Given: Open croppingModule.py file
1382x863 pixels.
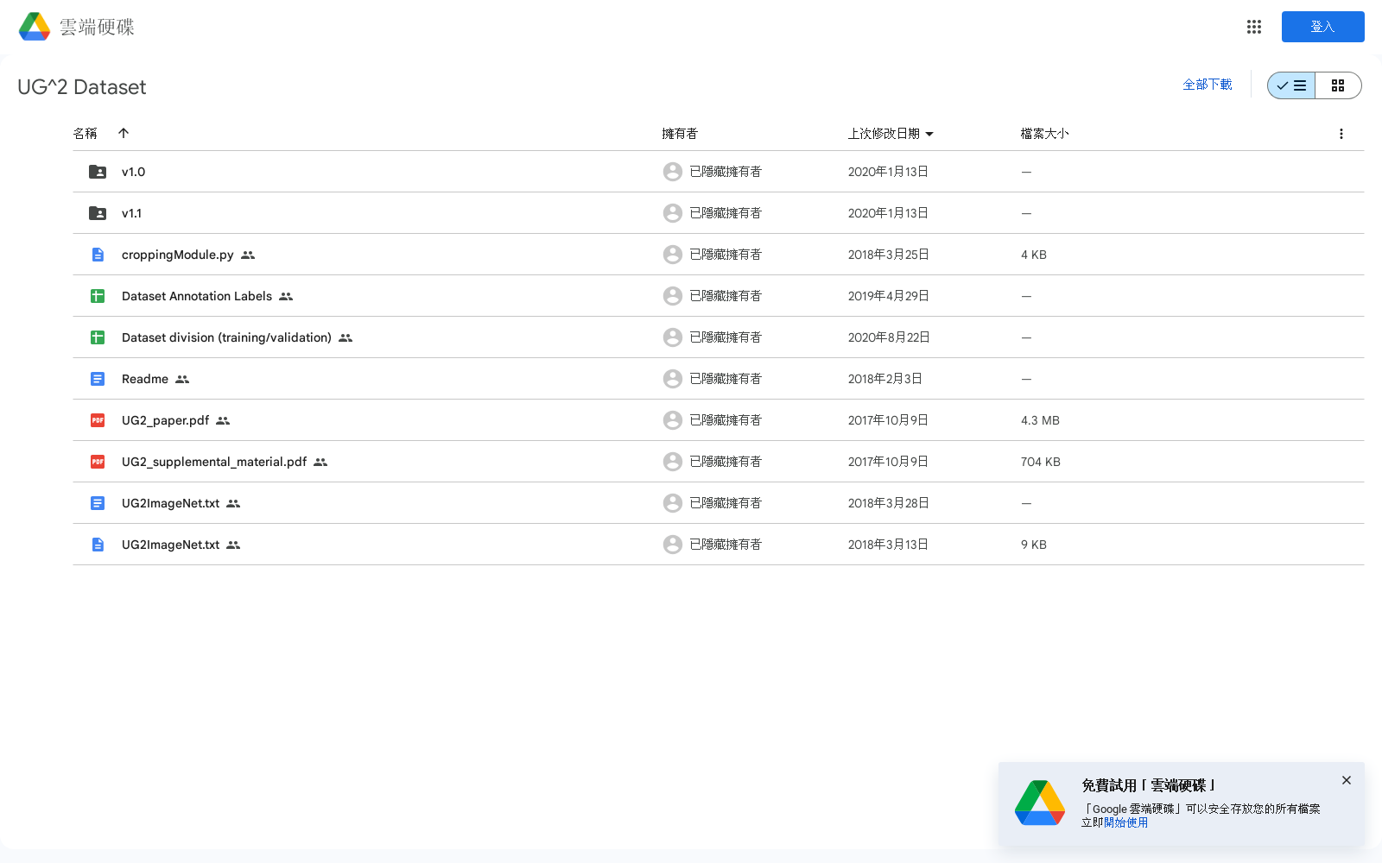Looking at the screenshot, I should 177,255.
